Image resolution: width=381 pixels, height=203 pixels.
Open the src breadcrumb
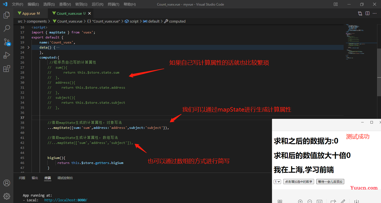pyautogui.click(x=20, y=21)
